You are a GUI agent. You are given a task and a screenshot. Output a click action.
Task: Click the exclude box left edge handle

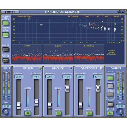pyautogui.click(x=89, y=24)
